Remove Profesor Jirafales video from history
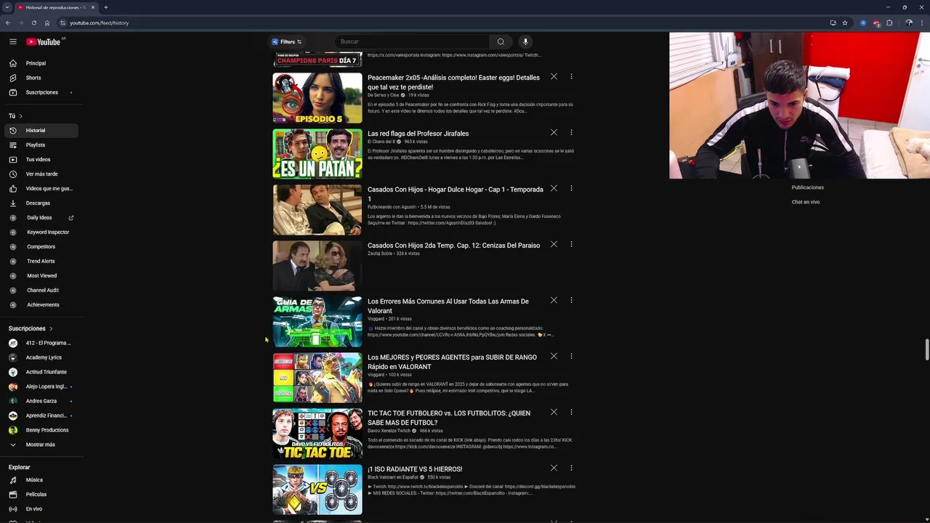Screen dimensions: 930x523 pyautogui.click(x=554, y=132)
